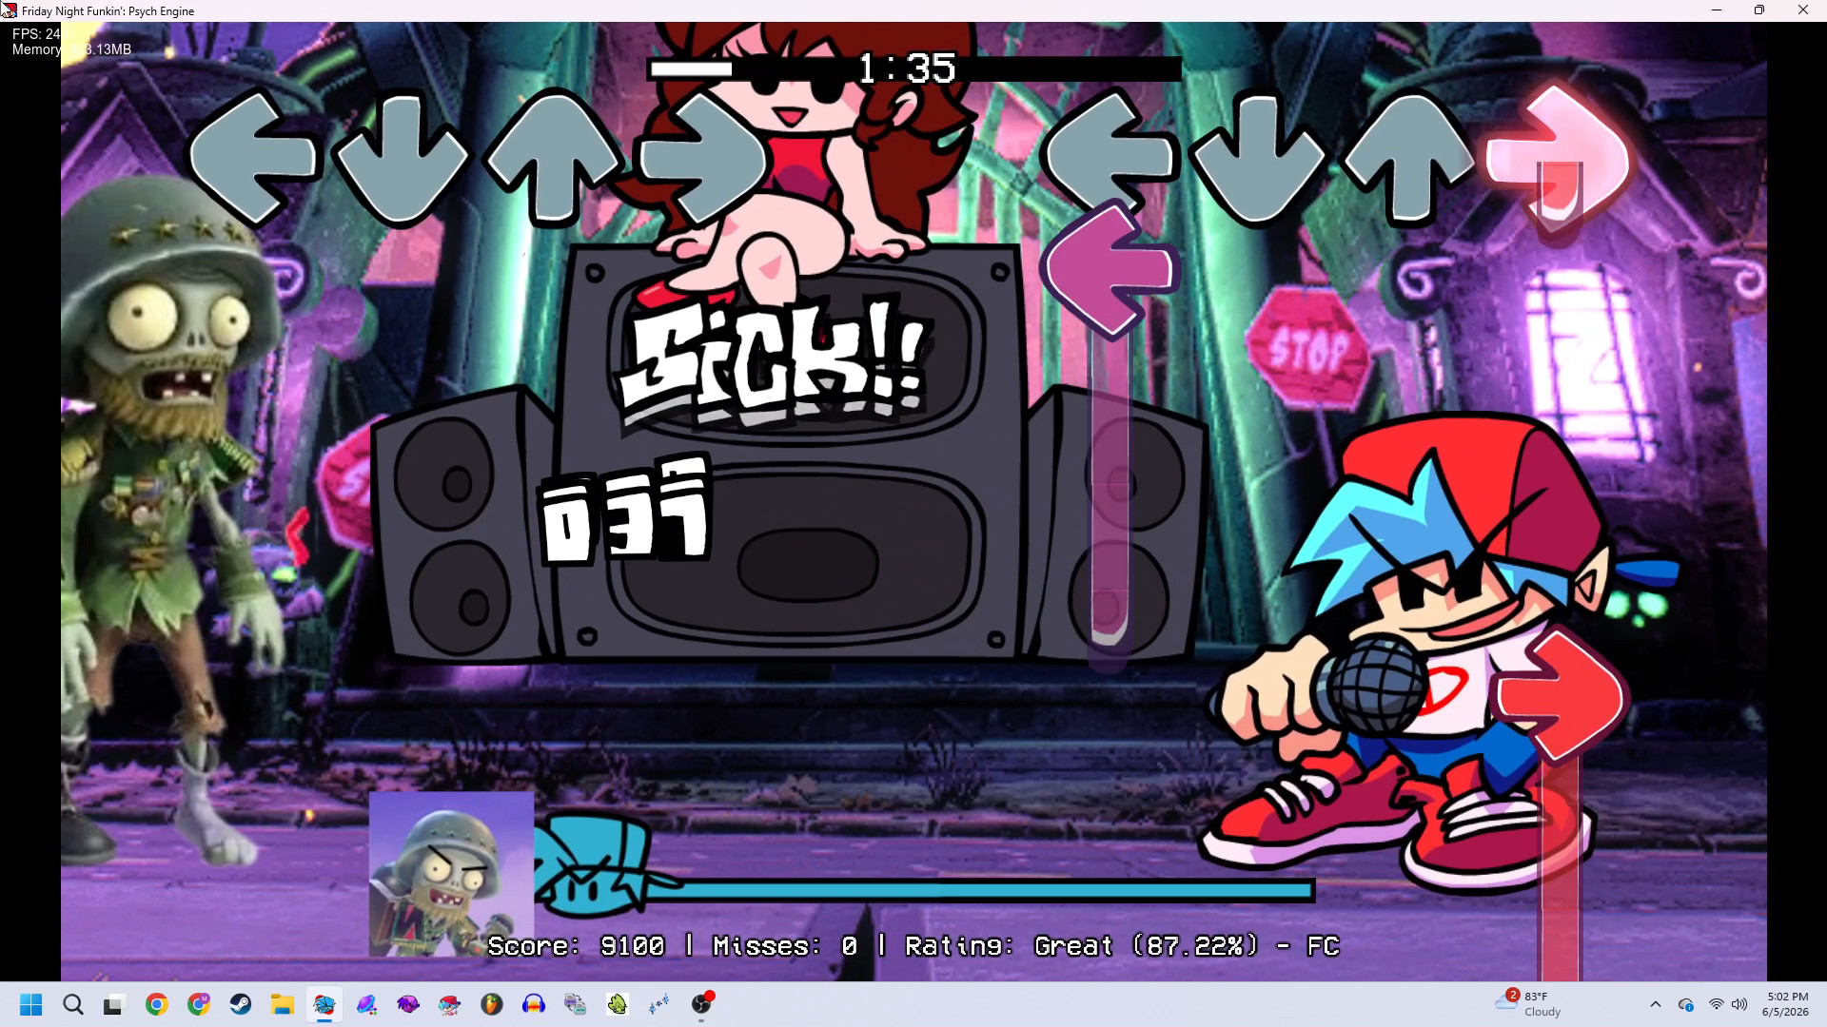Click the red right arrow note
1827x1027 pixels.
coord(1559,697)
